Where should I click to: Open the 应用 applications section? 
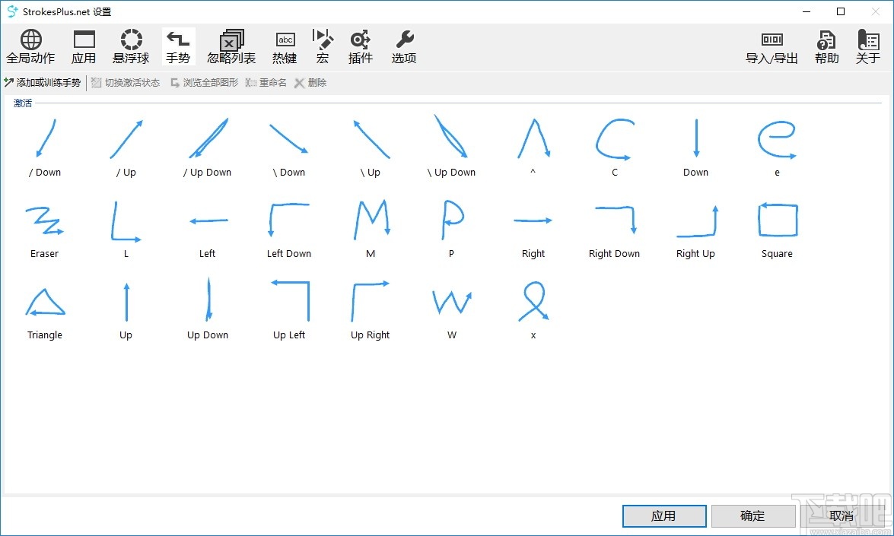click(x=84, y=46)
